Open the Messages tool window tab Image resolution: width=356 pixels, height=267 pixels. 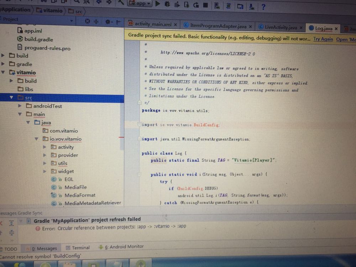42,248
